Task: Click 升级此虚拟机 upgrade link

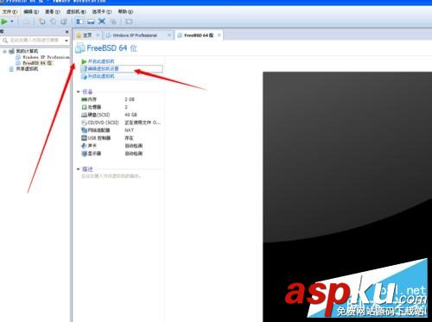Action: coord(101,76)
